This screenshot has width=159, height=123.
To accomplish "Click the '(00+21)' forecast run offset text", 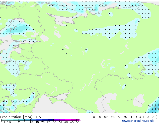I will 150,117.
